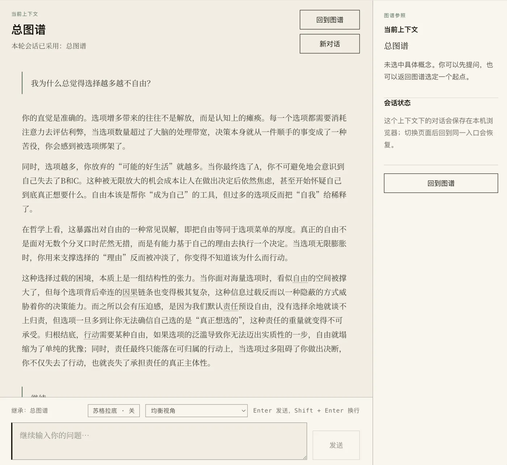The image size is (507, 465).
Task: Click the sidebar text 未选中具体概念
Action: (x=439, y=71)
